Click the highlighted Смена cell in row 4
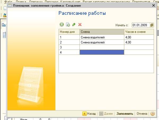 coord(102,52)
